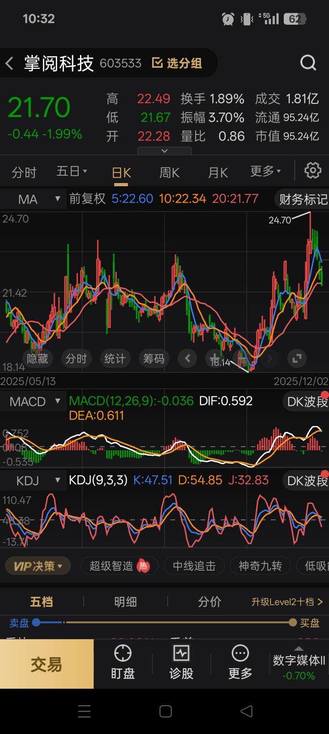
Task: Open the KDJ indicator dropdown
Action: click(x=33, y=480)
